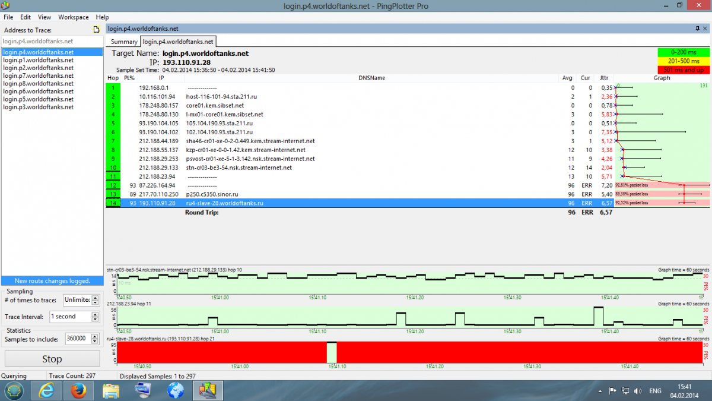Pin the login.p4.worldoftanks.net panel
The width and height of the screenshot is (712, 401).
point(697,29)
